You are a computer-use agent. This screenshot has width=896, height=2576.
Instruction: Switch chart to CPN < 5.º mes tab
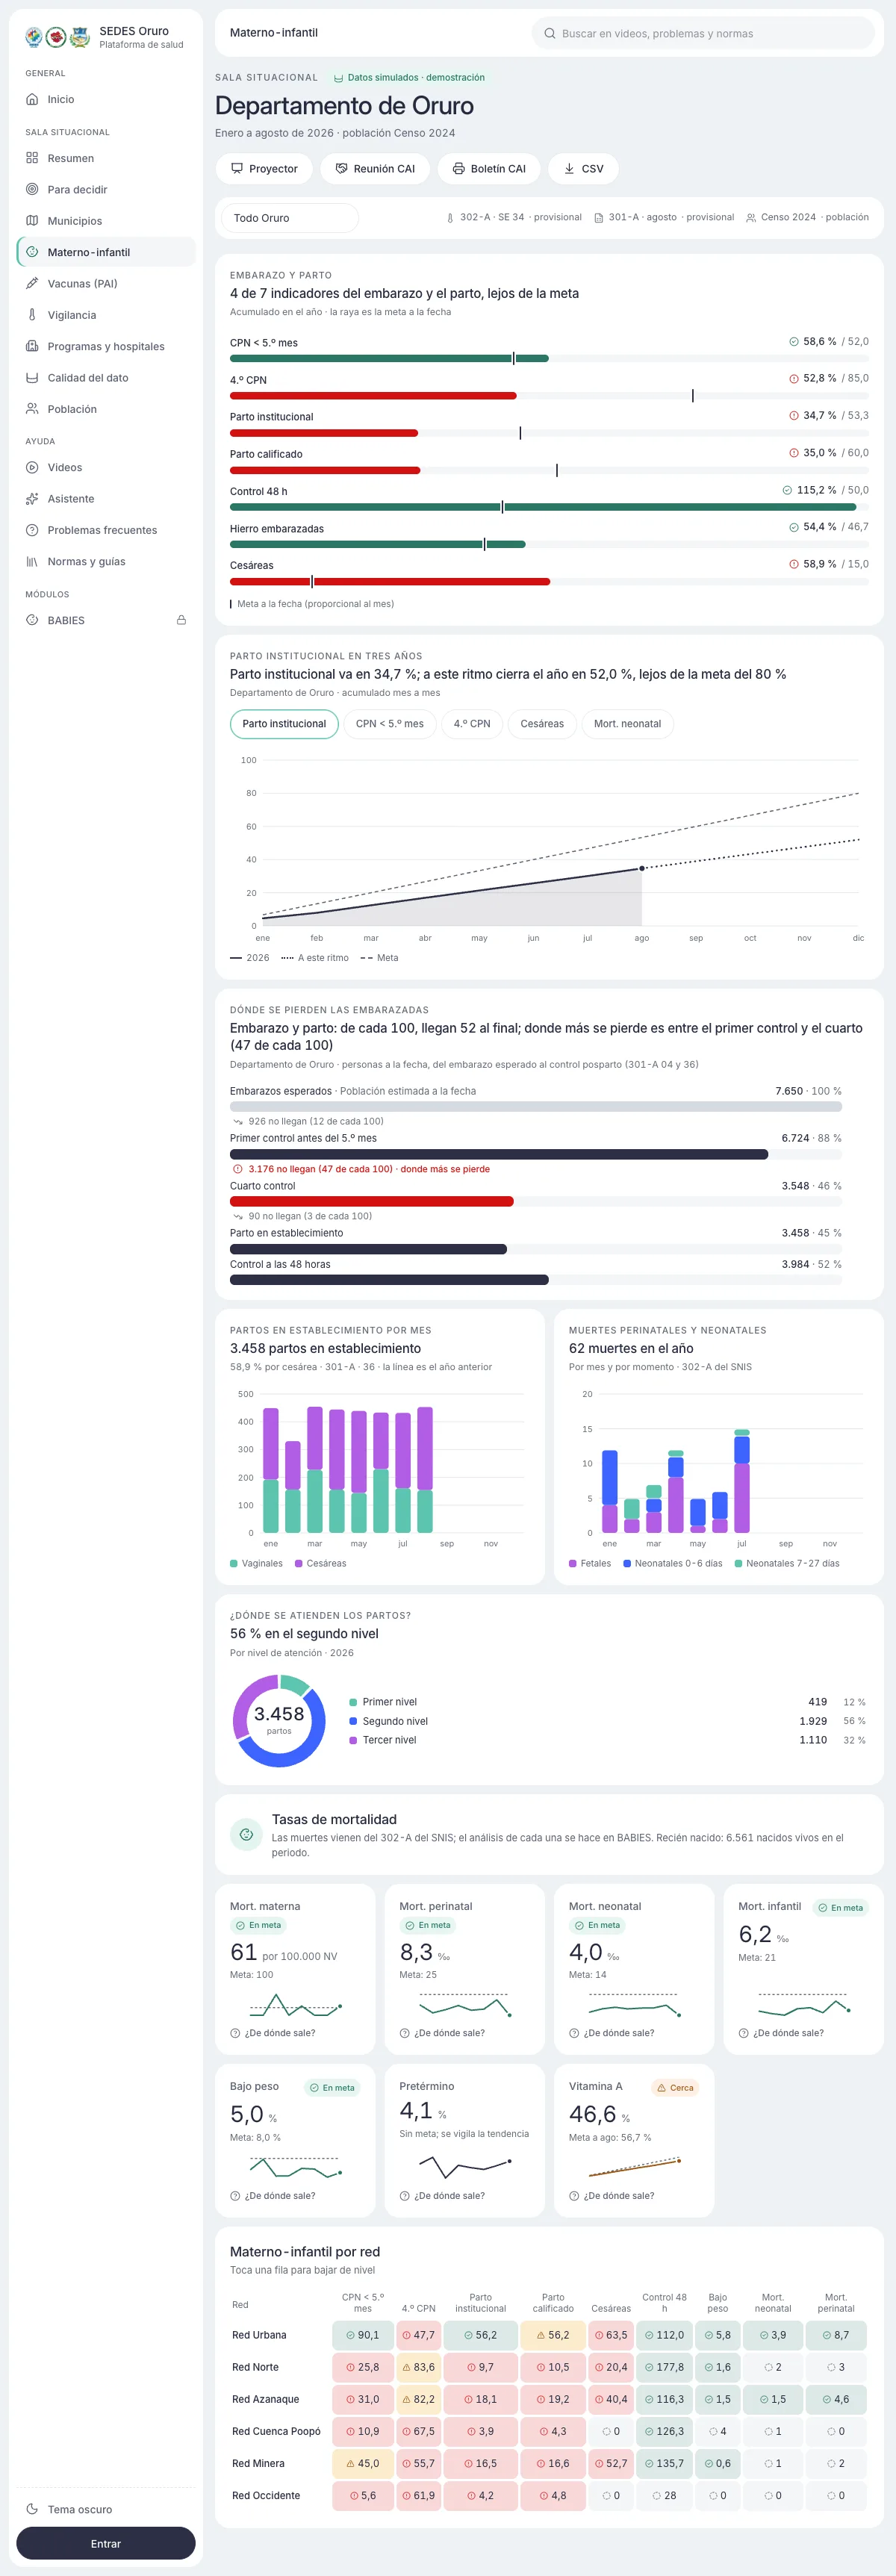click(390, 724)
